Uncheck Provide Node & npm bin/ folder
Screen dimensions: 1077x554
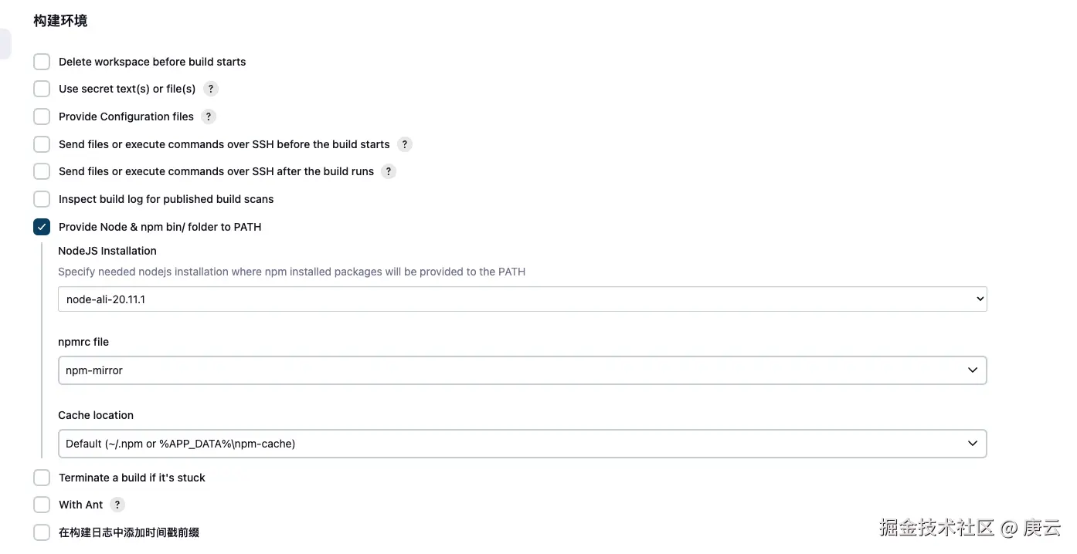tap(42, 227)
